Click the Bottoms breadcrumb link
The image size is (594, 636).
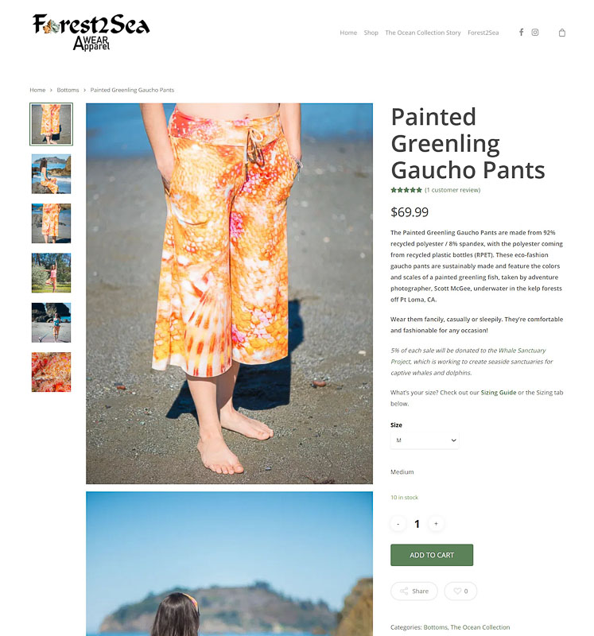pyautogui.click(x=68, y=90)
